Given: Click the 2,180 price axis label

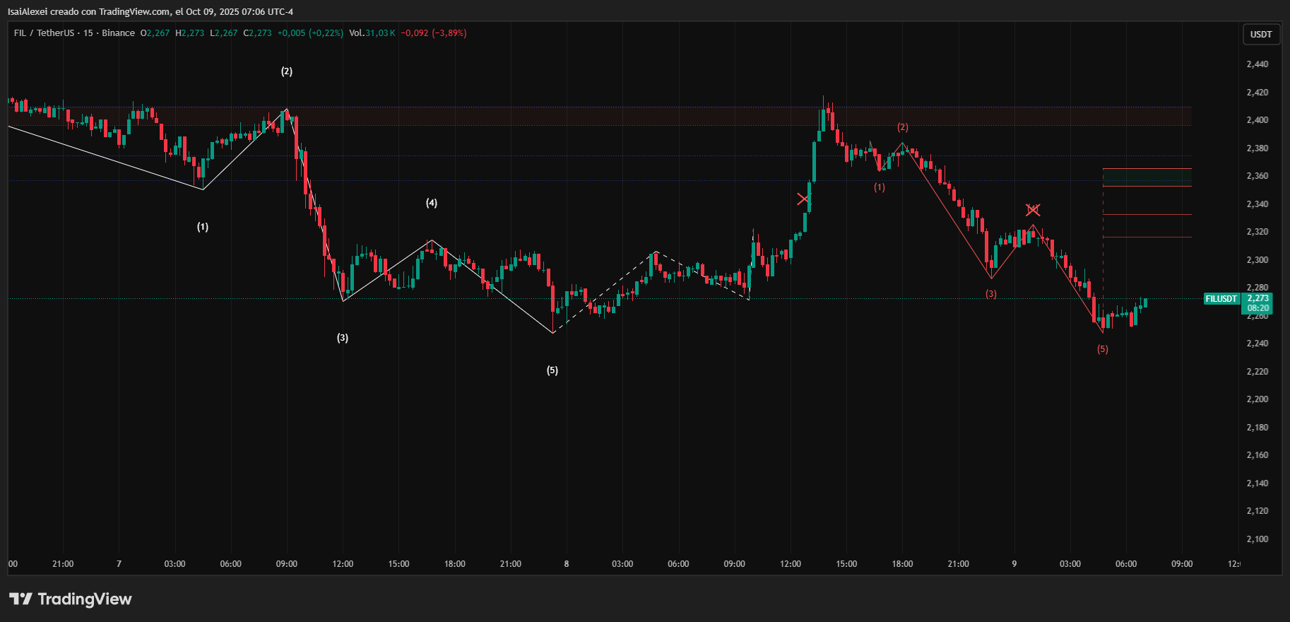Looking at the screenshot, I should point(1258,428).
